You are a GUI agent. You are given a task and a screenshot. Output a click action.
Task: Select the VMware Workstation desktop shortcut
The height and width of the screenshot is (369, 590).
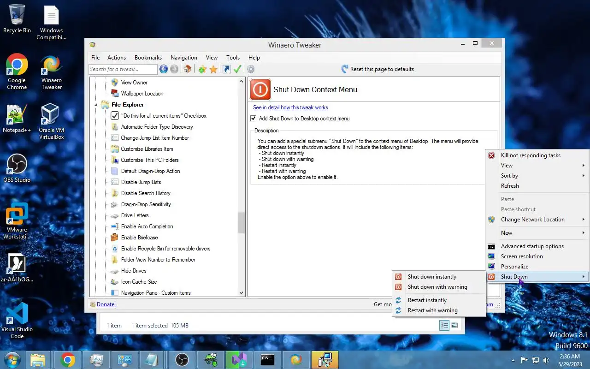click(17, 221)
